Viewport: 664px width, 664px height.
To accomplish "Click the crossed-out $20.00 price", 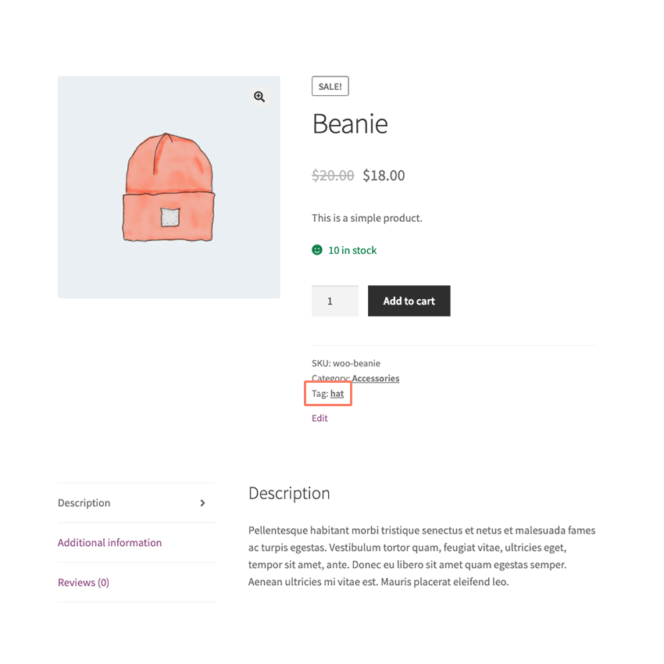I will tap(333, 175).
